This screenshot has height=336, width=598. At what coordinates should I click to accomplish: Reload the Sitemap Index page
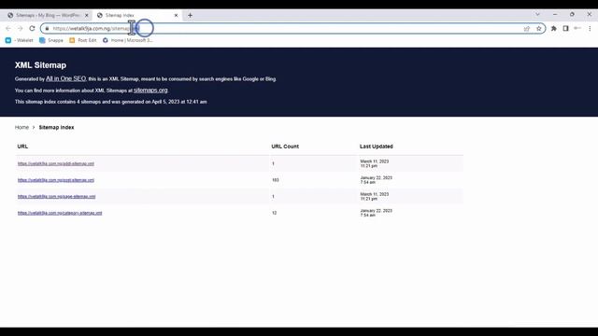tap(32, 29)
